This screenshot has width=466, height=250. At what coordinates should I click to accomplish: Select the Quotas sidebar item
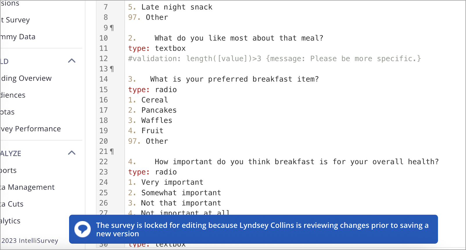point(7,112)
